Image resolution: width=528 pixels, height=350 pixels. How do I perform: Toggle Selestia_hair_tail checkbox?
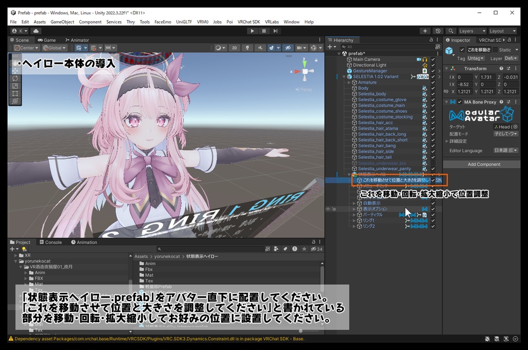pyautogui.click(x=433, y=157)
